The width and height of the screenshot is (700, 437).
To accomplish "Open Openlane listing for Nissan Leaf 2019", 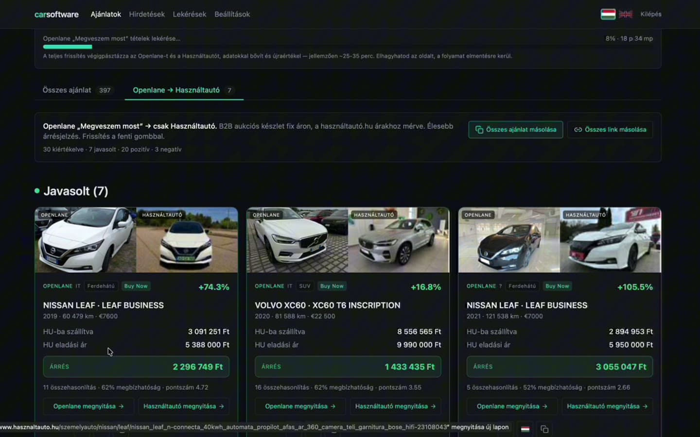I will coord(88,406).
